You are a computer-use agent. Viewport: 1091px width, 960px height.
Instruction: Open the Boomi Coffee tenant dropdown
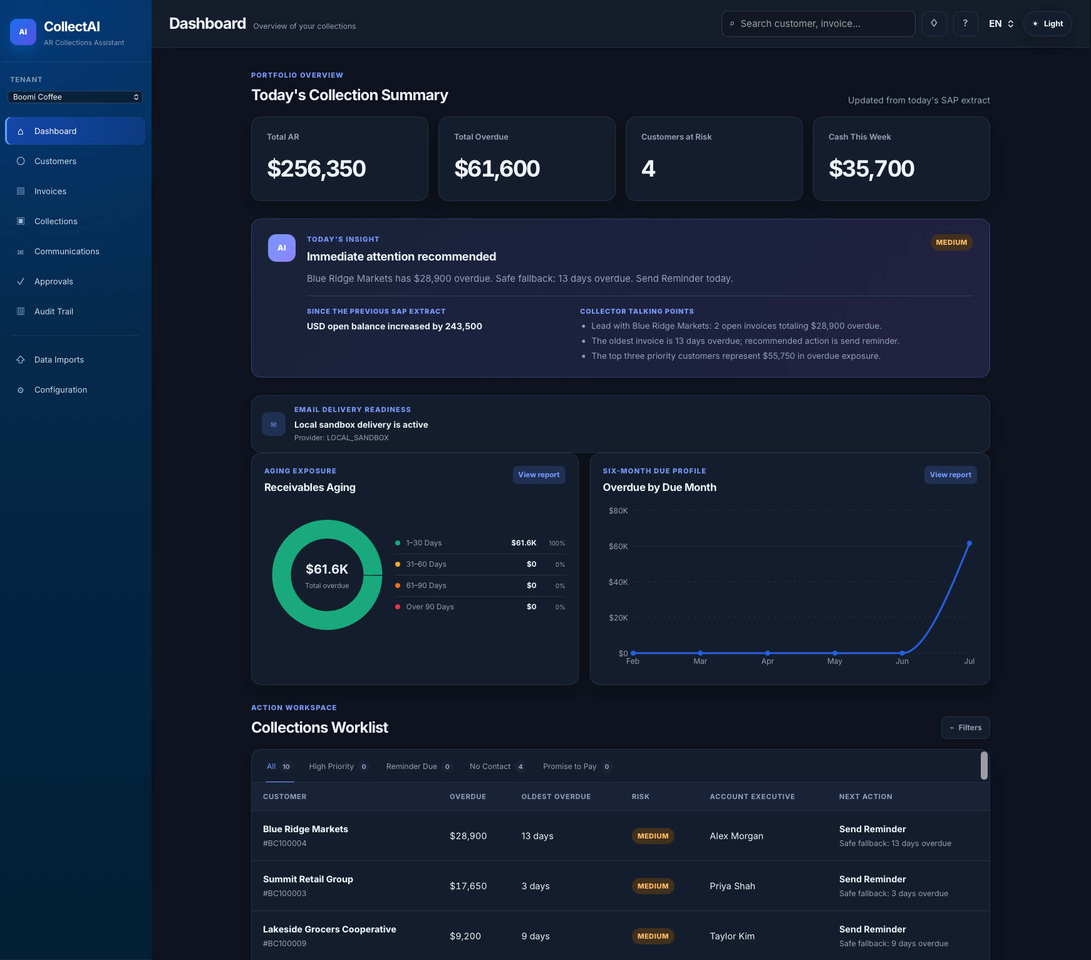point(75,97)
